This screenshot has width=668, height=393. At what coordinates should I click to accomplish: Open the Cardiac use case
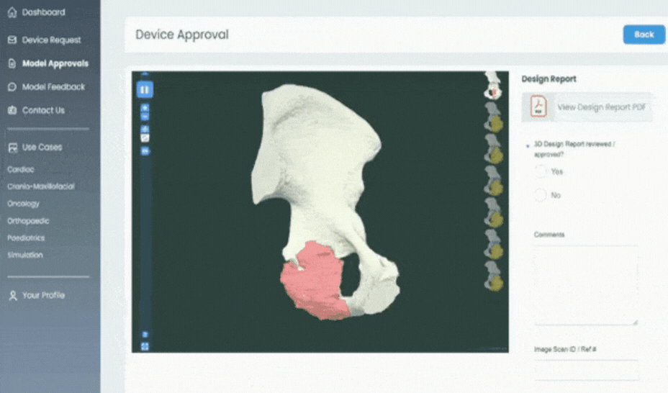coord(20,169)
